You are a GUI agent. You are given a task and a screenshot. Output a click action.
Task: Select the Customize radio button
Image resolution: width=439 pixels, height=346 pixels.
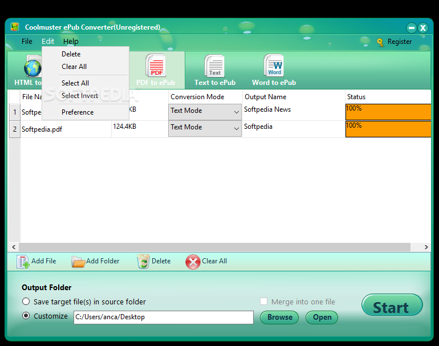point(26,316)
